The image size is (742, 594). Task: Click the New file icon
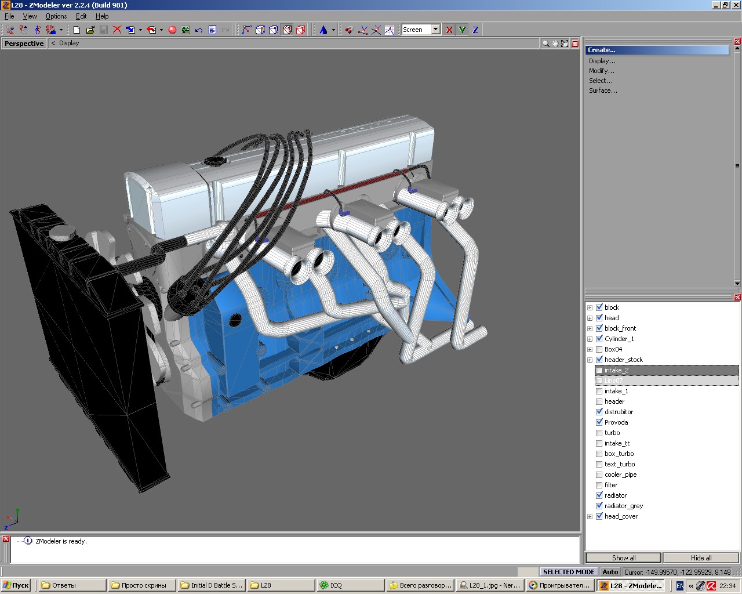pyautogui.click(x=77, y=30)
